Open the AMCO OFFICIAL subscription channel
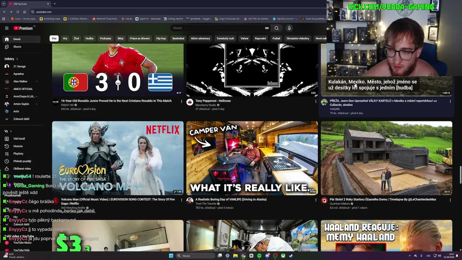The height and width of the screenshot is (260, 462). 22,89
